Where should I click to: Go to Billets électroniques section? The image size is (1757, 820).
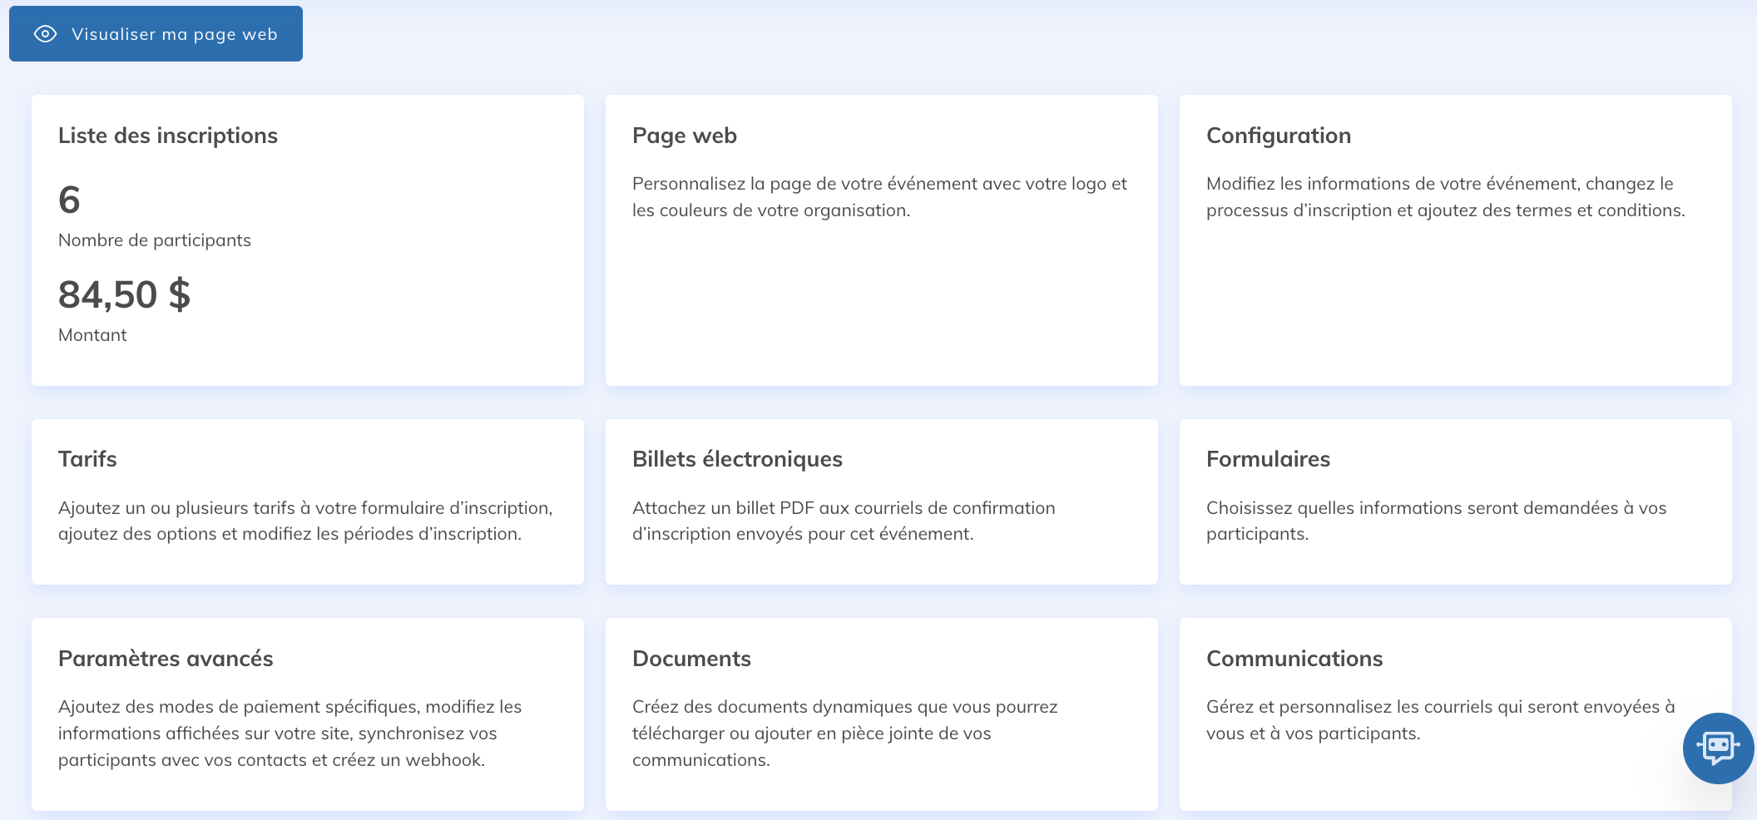point(737,459)
